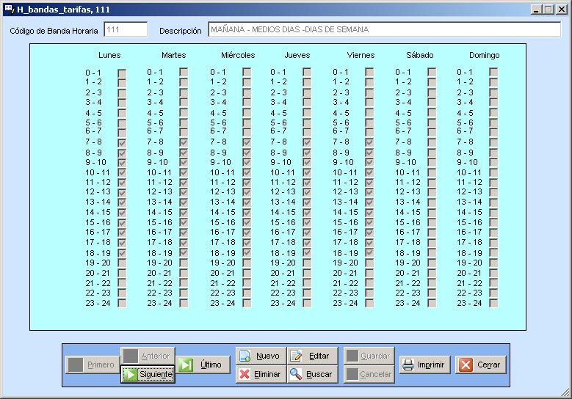572x399 pixels.
Task: Click the Primero navigation button
Action: point(93,365)
